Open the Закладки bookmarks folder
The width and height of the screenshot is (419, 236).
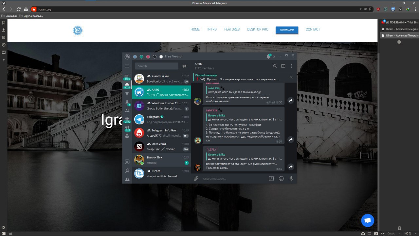[x=9, y=16]
